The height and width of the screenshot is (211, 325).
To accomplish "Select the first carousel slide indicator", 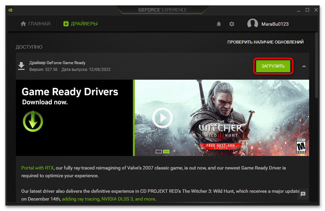I will (x=159, y=152).
